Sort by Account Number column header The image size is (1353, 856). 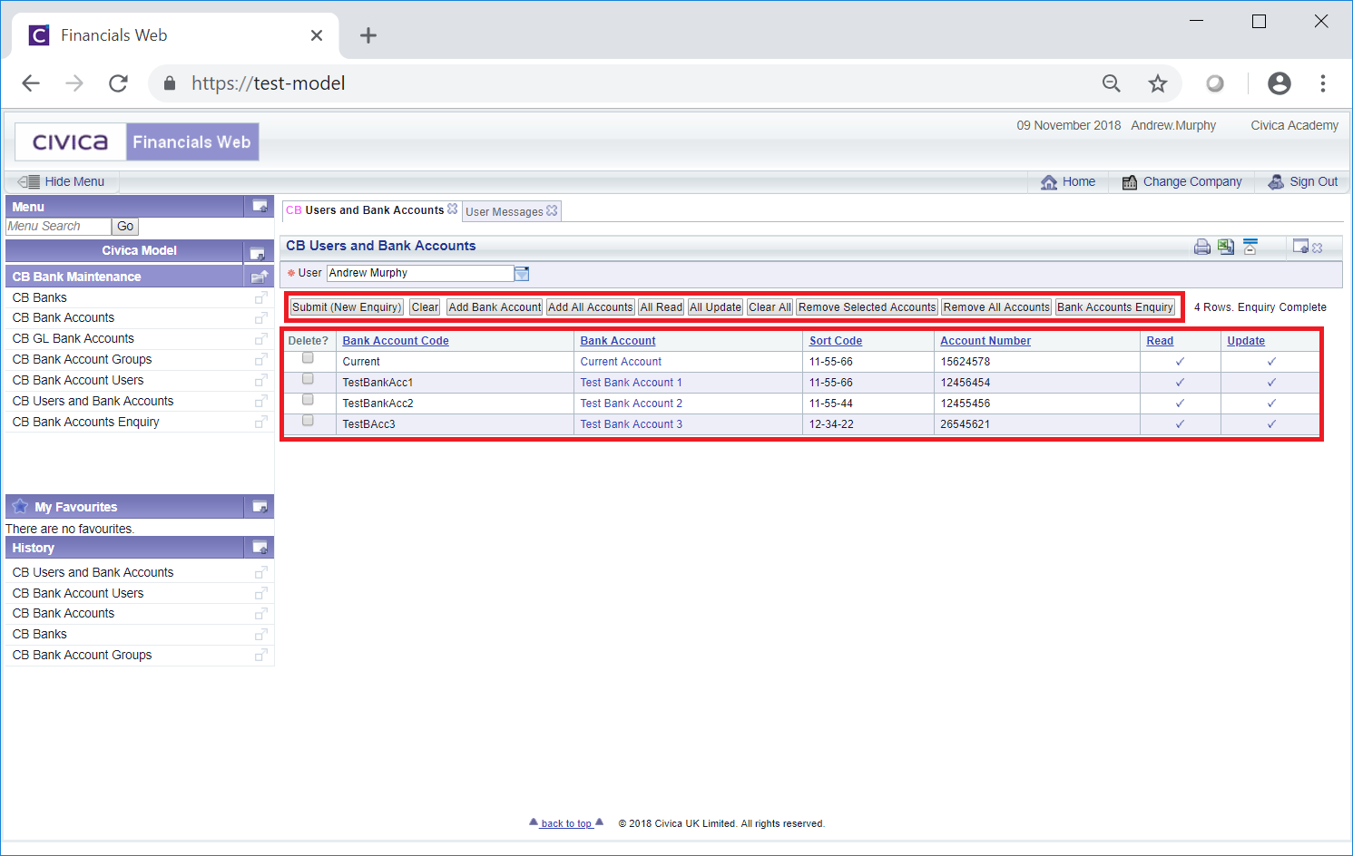point(985,341)
